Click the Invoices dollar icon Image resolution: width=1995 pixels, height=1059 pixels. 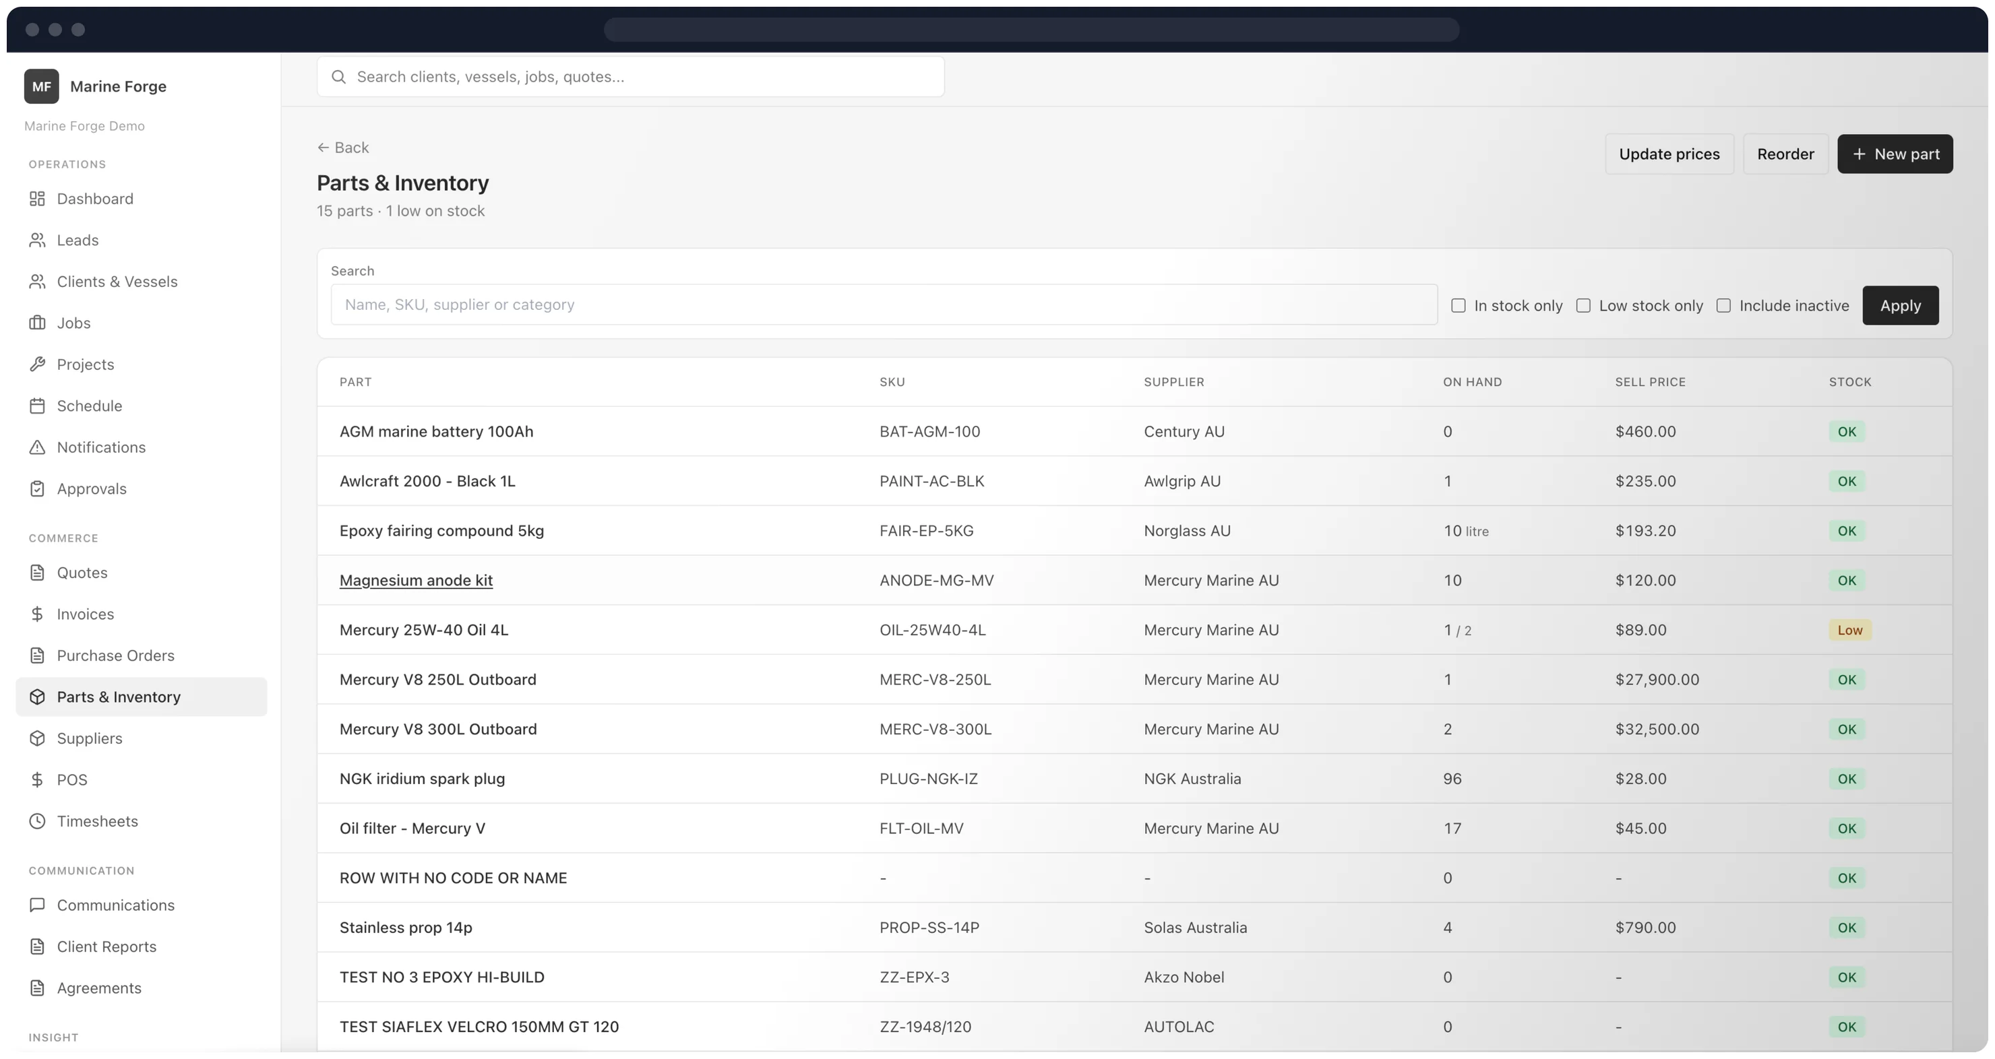(x=37, y=614)
